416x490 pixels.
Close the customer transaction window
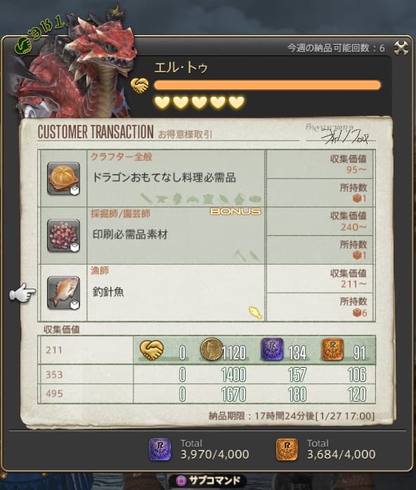401,48
